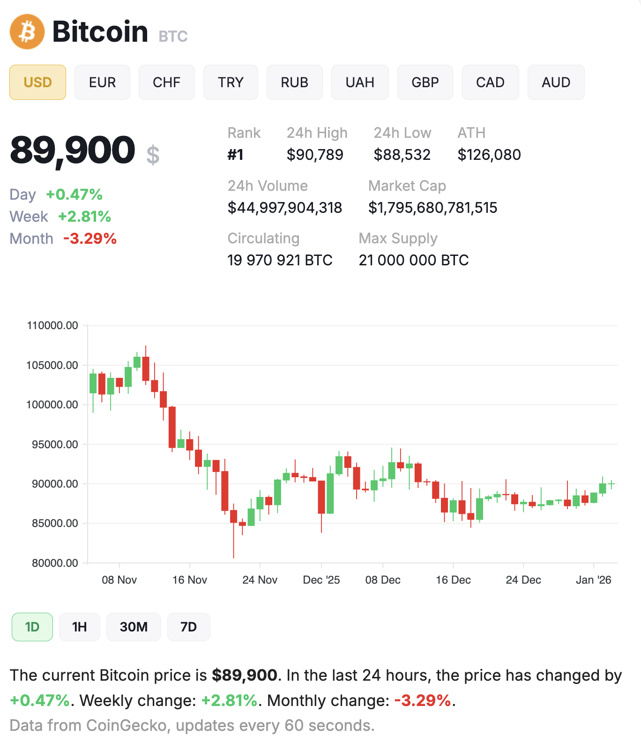Switch to RUB currency
Image resolution: width=641 pixels, height=751 pixels.
tap(294, 82)
